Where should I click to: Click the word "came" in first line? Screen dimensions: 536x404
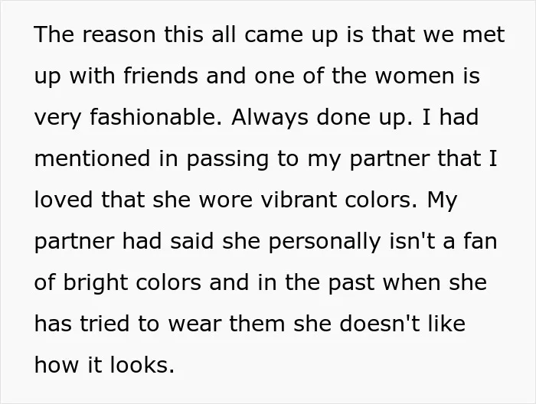click(x=274, y=36)
